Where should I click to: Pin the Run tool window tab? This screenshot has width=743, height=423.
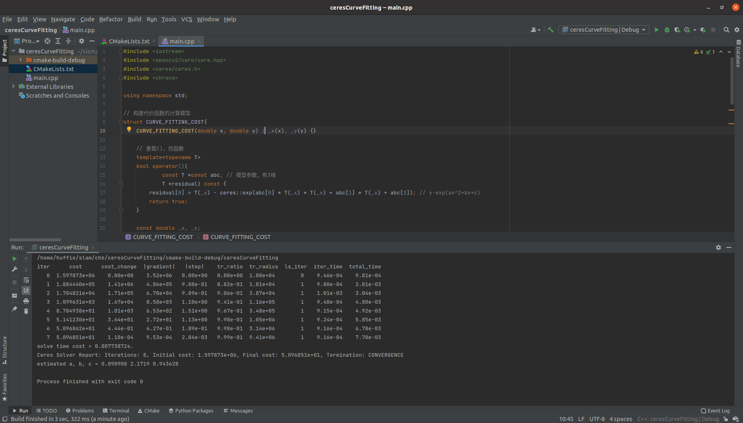click(14, 309)
